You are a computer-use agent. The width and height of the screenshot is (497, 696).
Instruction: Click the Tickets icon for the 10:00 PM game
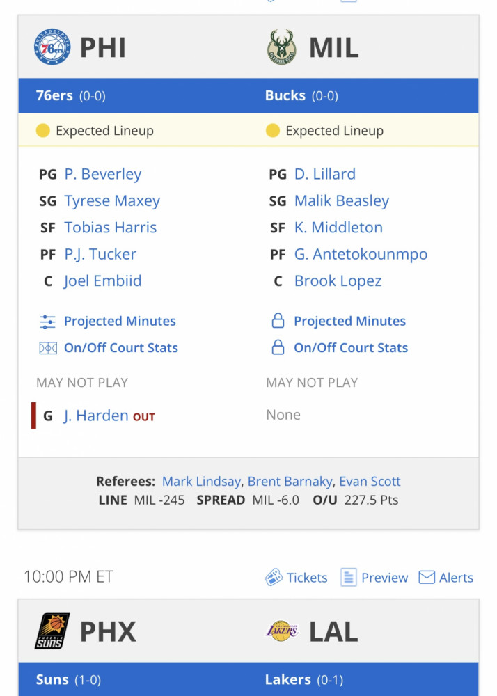tap(274, 578)
